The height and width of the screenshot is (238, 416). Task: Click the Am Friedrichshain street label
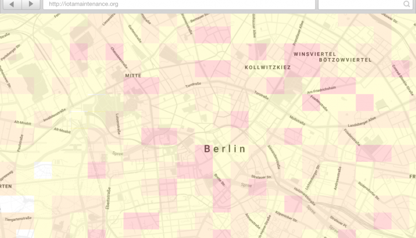[321, 90]
